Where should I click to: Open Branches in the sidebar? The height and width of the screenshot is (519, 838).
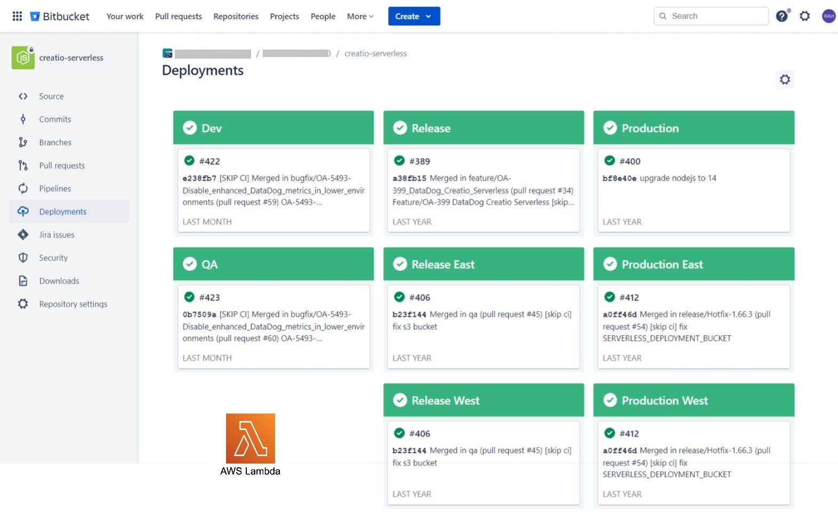click(x=55, y=142)
